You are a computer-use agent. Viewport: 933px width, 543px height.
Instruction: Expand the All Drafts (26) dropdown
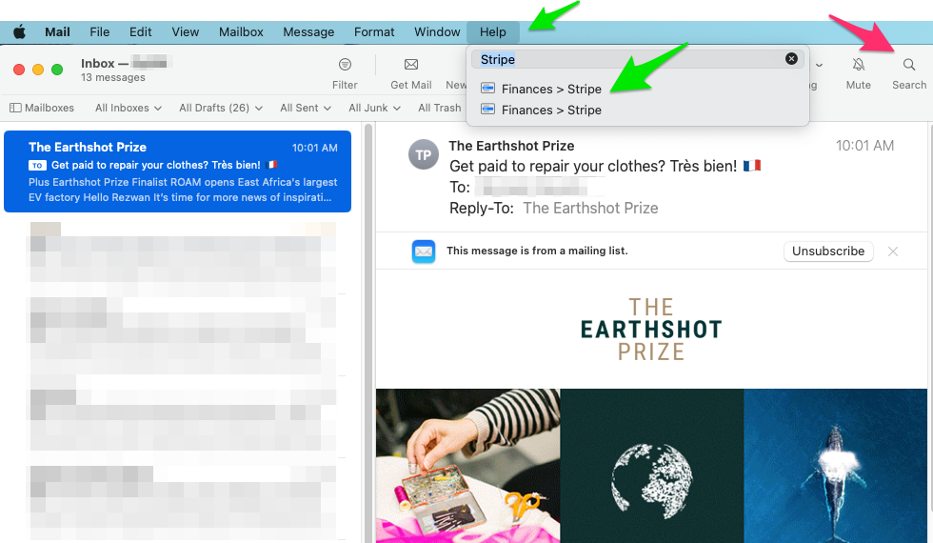click(221, 108)
